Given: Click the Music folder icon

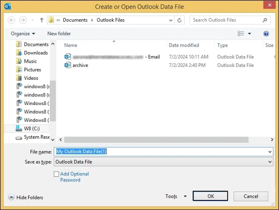Looking at the screenshot, I should click(19, 61).
